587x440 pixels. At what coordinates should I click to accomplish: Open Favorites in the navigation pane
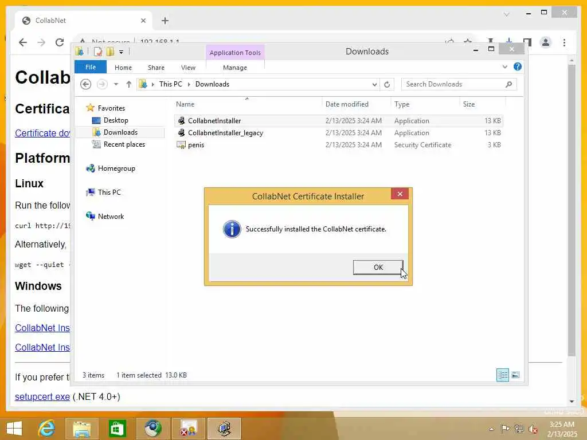point(111,108)
